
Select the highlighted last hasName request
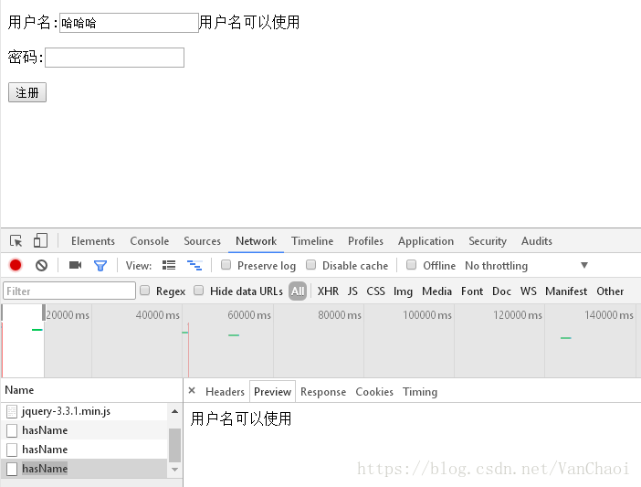click(x=84, y=469)
